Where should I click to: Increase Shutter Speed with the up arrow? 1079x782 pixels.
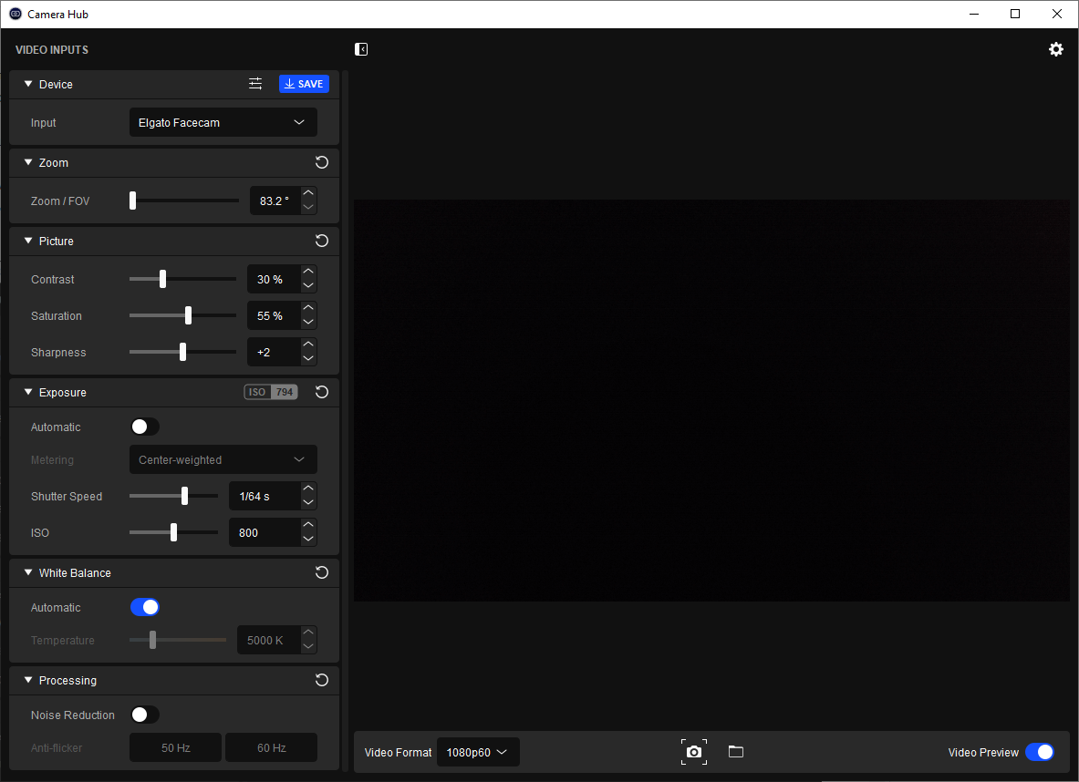[308, 489]
